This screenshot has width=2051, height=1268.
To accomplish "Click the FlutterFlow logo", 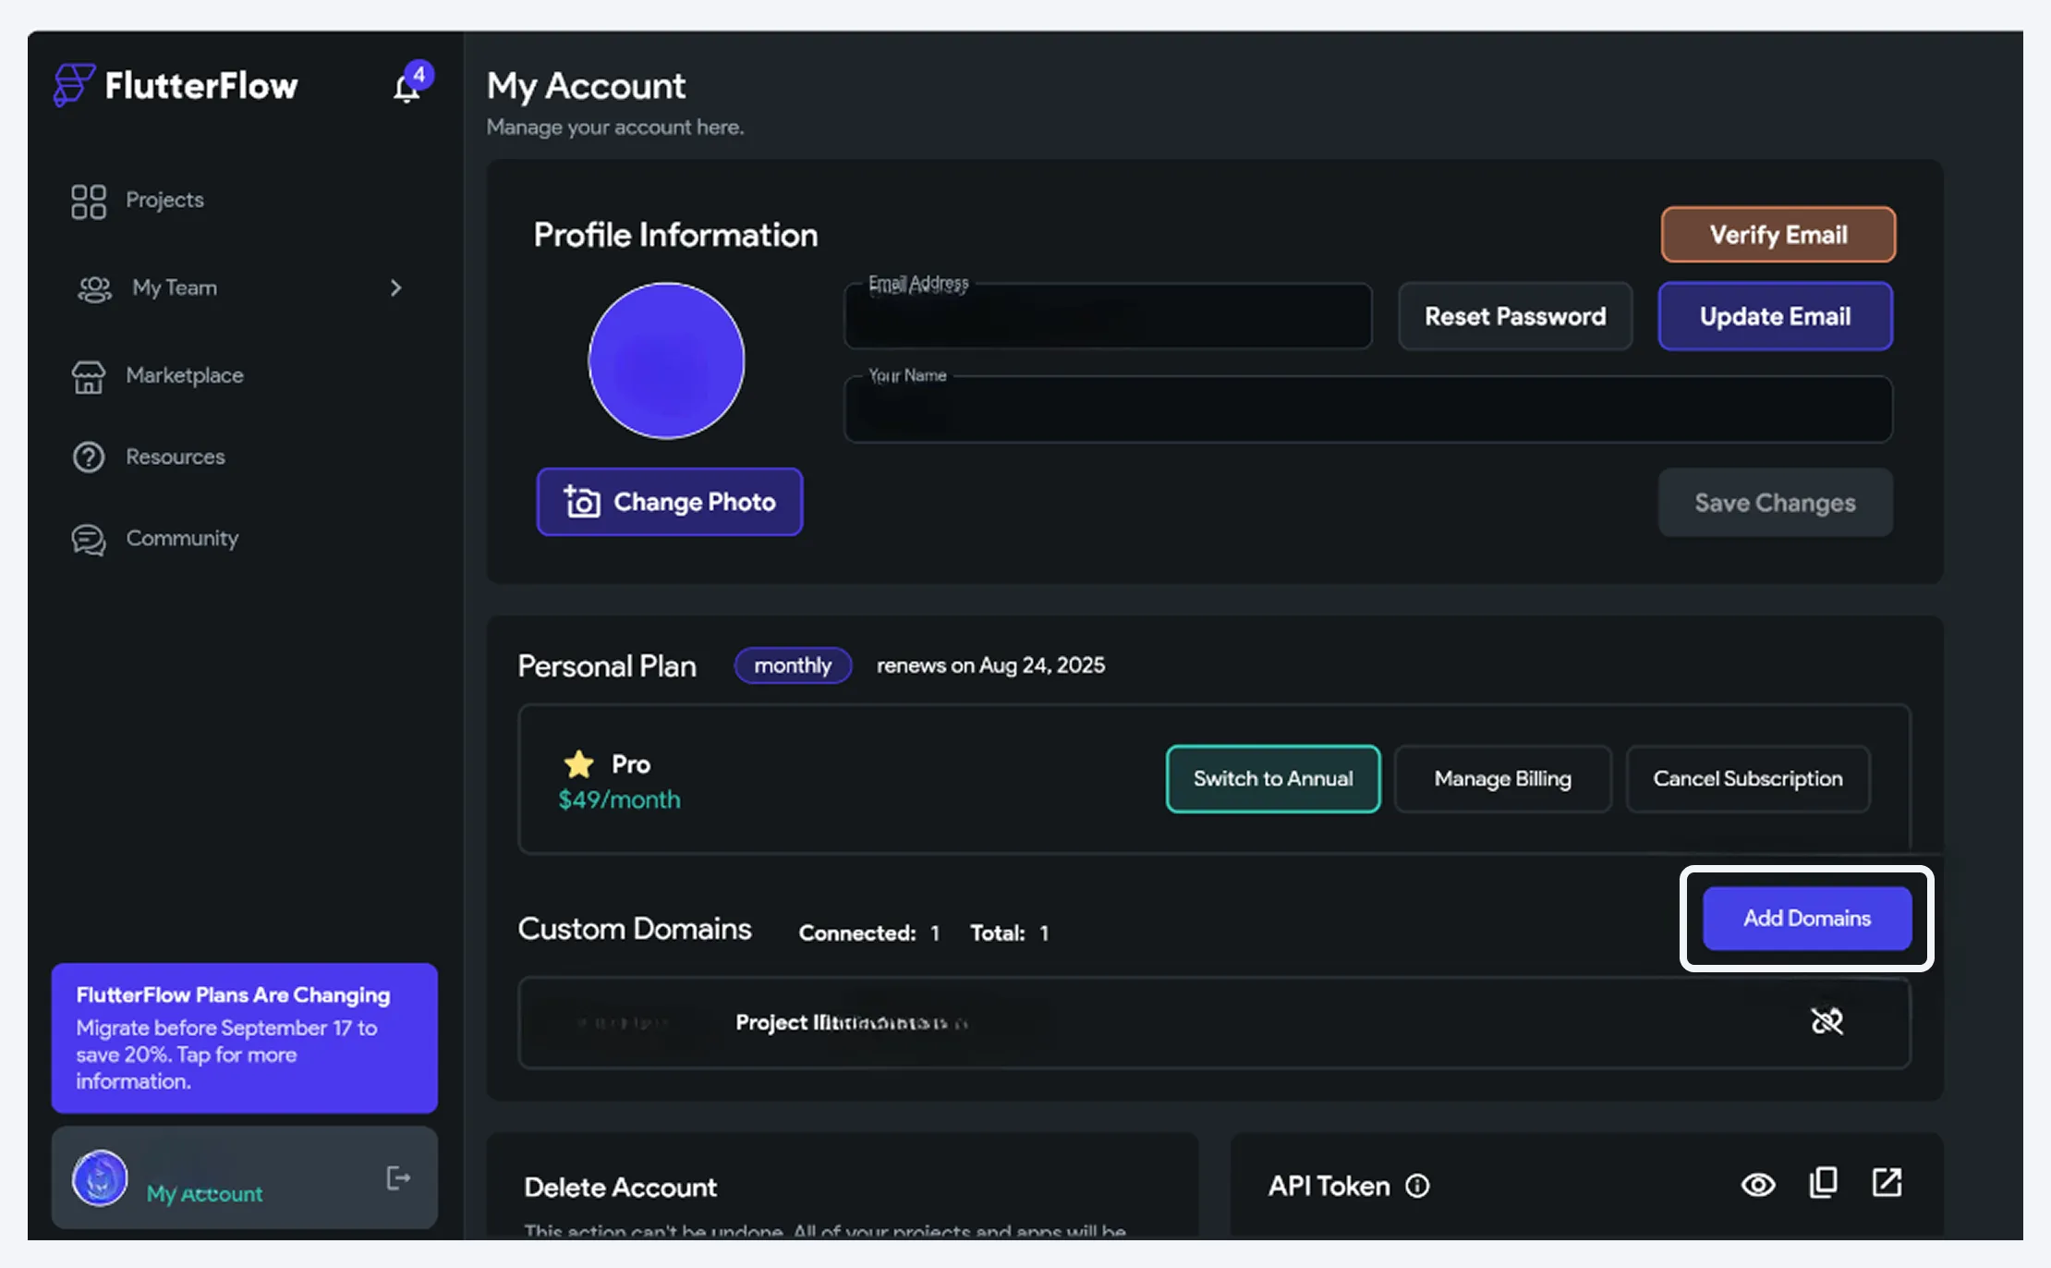I will click(x=176, y=86).
